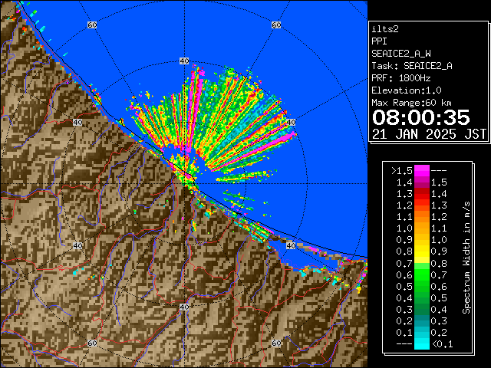Click the 'Elevation:1.0' line
This screenshot has width=491, height=368.
pyautogui.click(x=407, y=90)
